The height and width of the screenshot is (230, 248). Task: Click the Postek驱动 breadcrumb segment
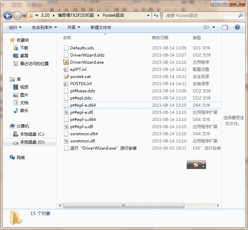click(113, 15)
